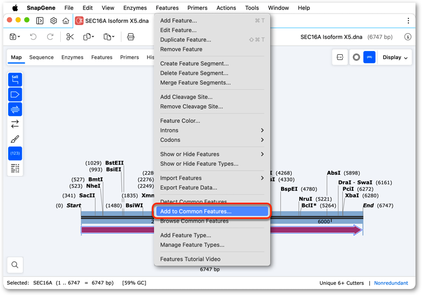Screen dimensions: 422x295
Task: Choose Add Feature... menu item
Action: click(x=212, y=21)
